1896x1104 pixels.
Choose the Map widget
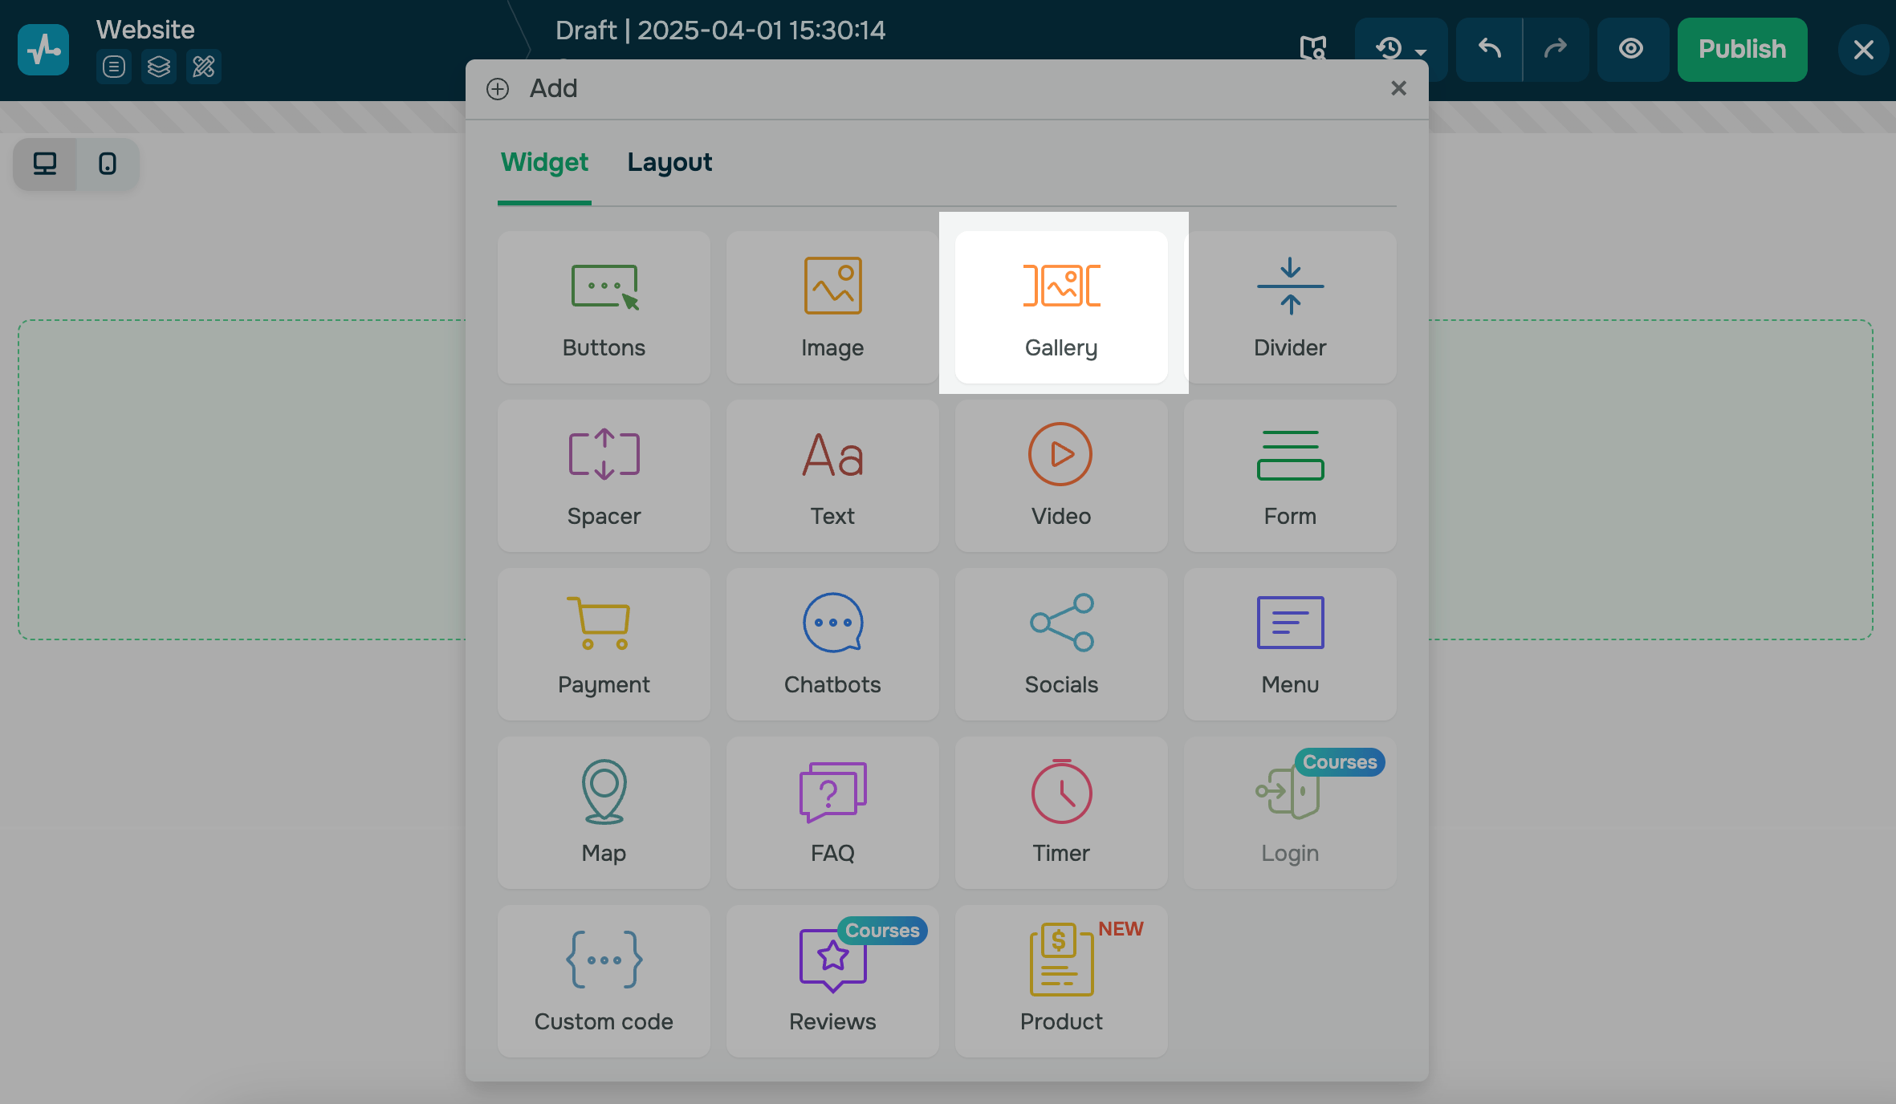604,812
